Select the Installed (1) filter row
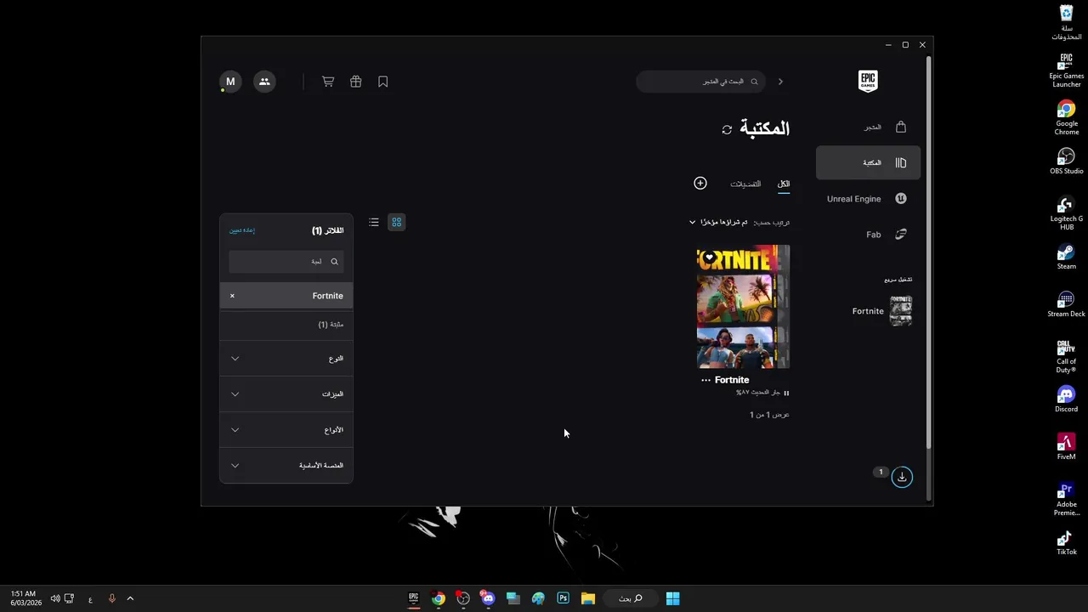1088x612 pixels. click(286, 325)
